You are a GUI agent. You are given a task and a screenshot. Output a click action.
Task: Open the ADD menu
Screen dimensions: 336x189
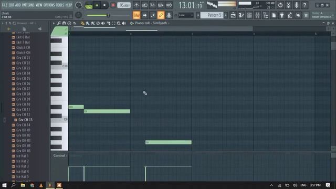[18, 5]
